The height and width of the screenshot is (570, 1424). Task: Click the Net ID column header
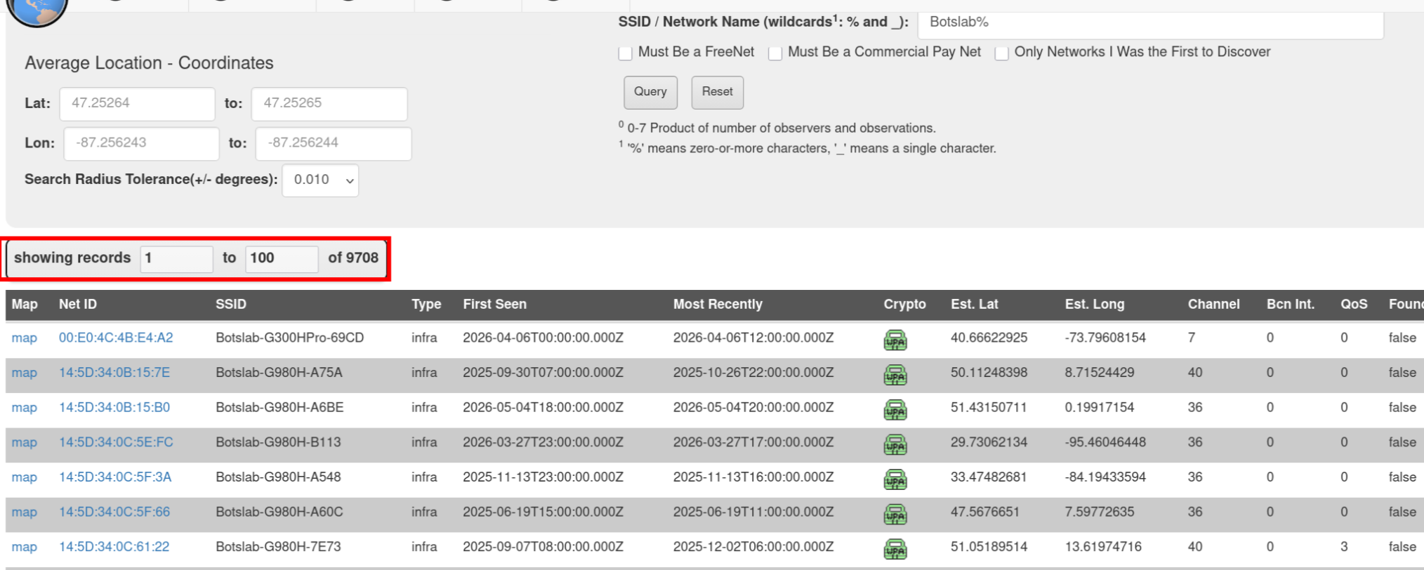[x=78, y=305]
